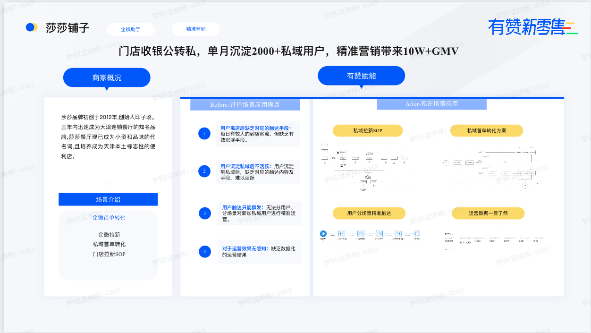The width and height of the screenshot is (591, 333).
Task: Click the 用户分场景精准触达 yellow label
Action: pyautogui.click(x=369, y=213)
